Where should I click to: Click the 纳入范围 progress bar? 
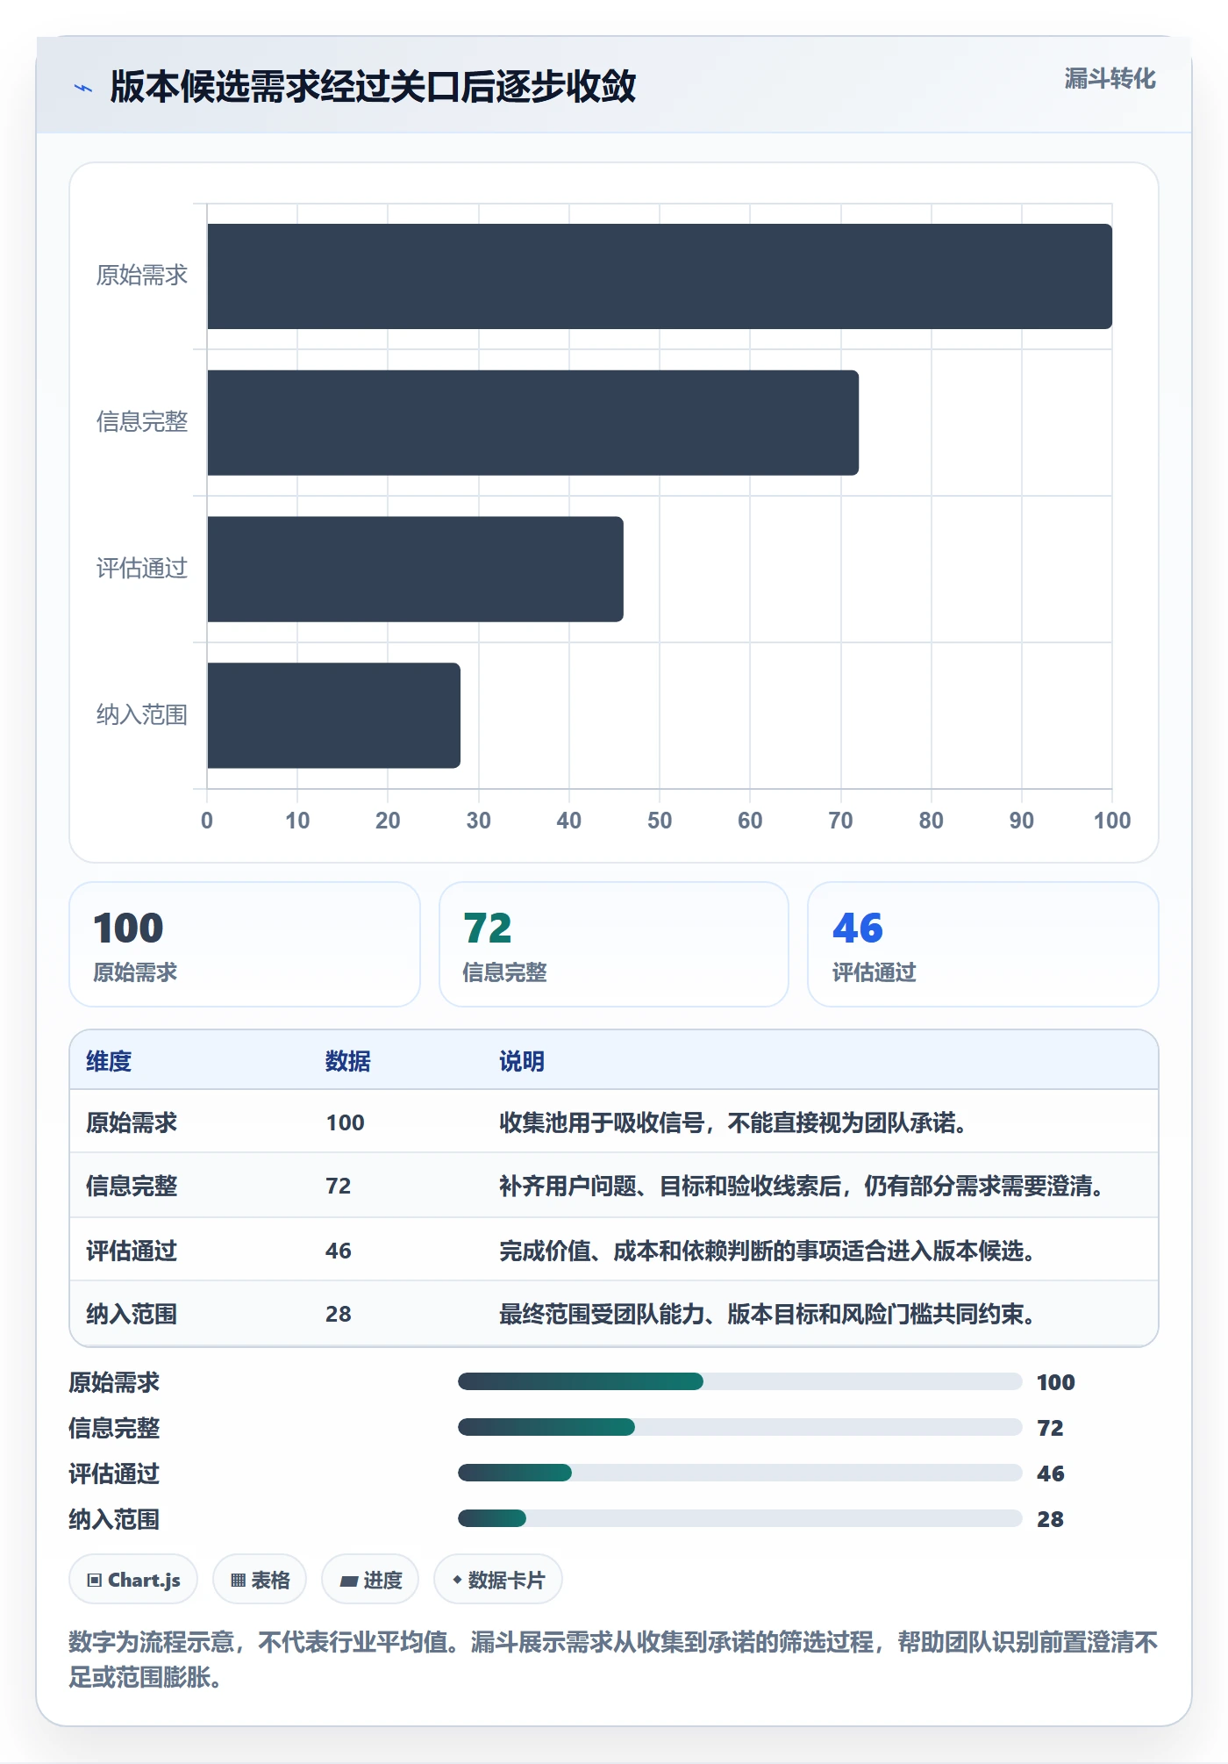pyautogui.click(x=740, y=1518)
